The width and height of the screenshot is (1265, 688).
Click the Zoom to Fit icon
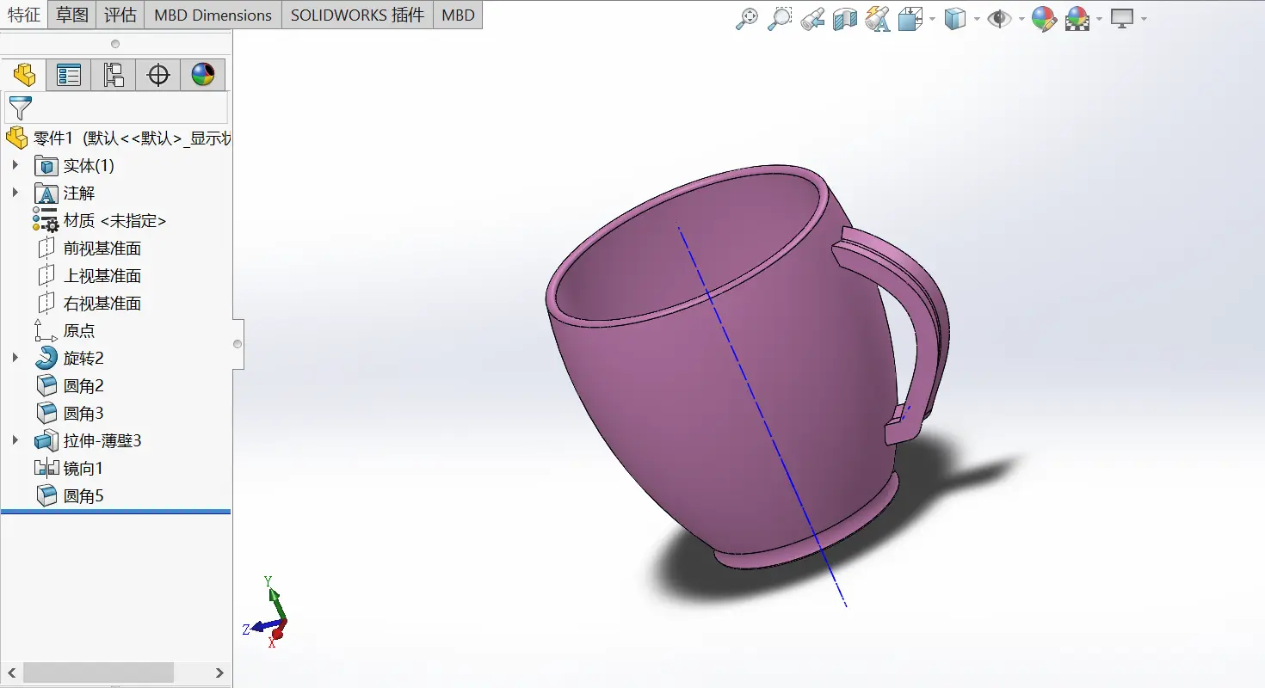coord(747,19)
